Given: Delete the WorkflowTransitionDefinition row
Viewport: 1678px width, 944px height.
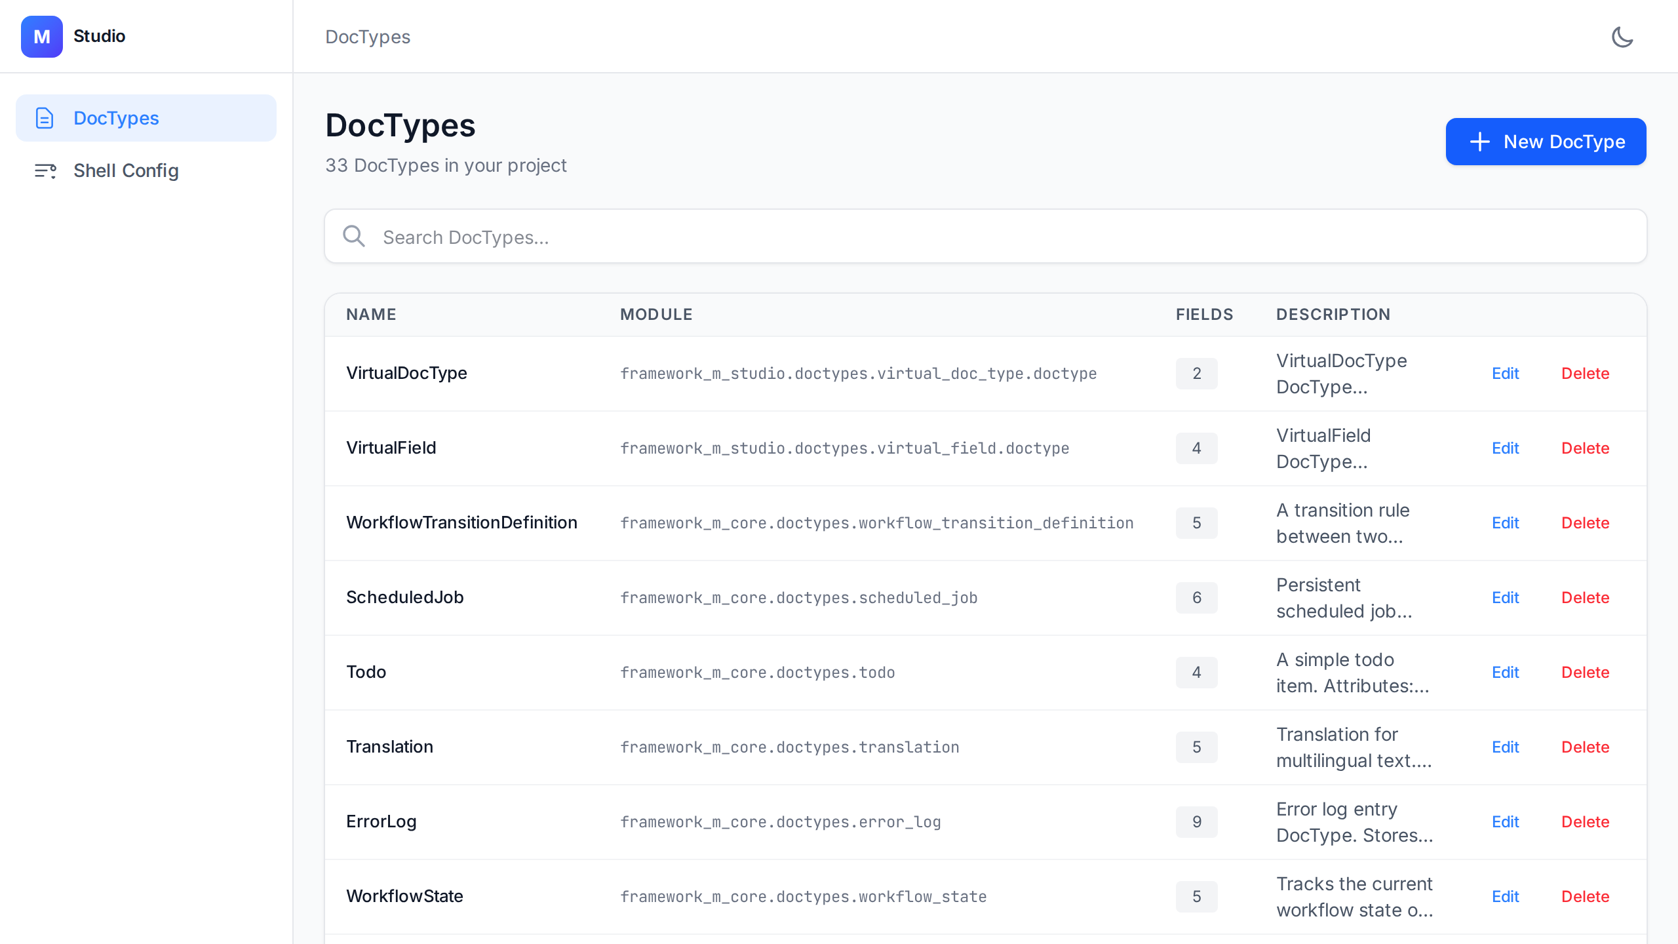Looking at the screenshot, I should [x=1585, y=523].
